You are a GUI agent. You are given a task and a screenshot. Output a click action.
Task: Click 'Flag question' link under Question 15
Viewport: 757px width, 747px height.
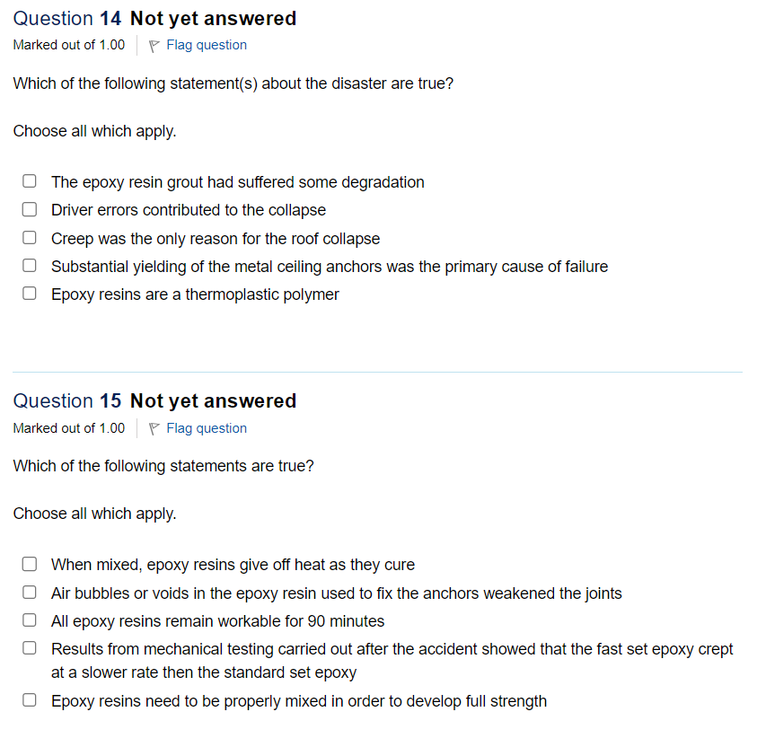206,428
